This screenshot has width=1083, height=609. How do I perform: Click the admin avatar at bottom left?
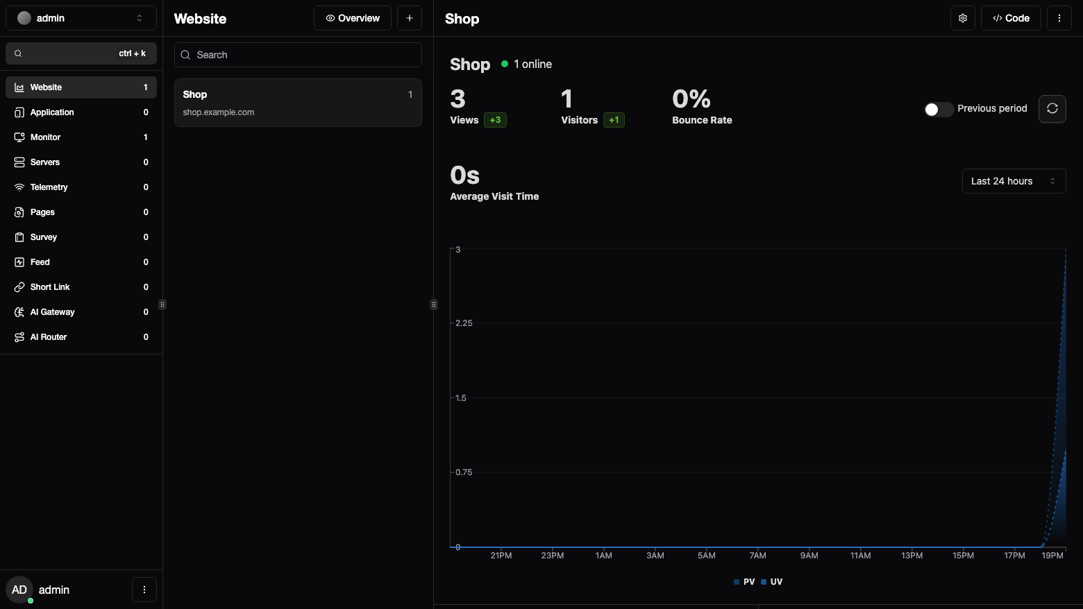(19, 590)
